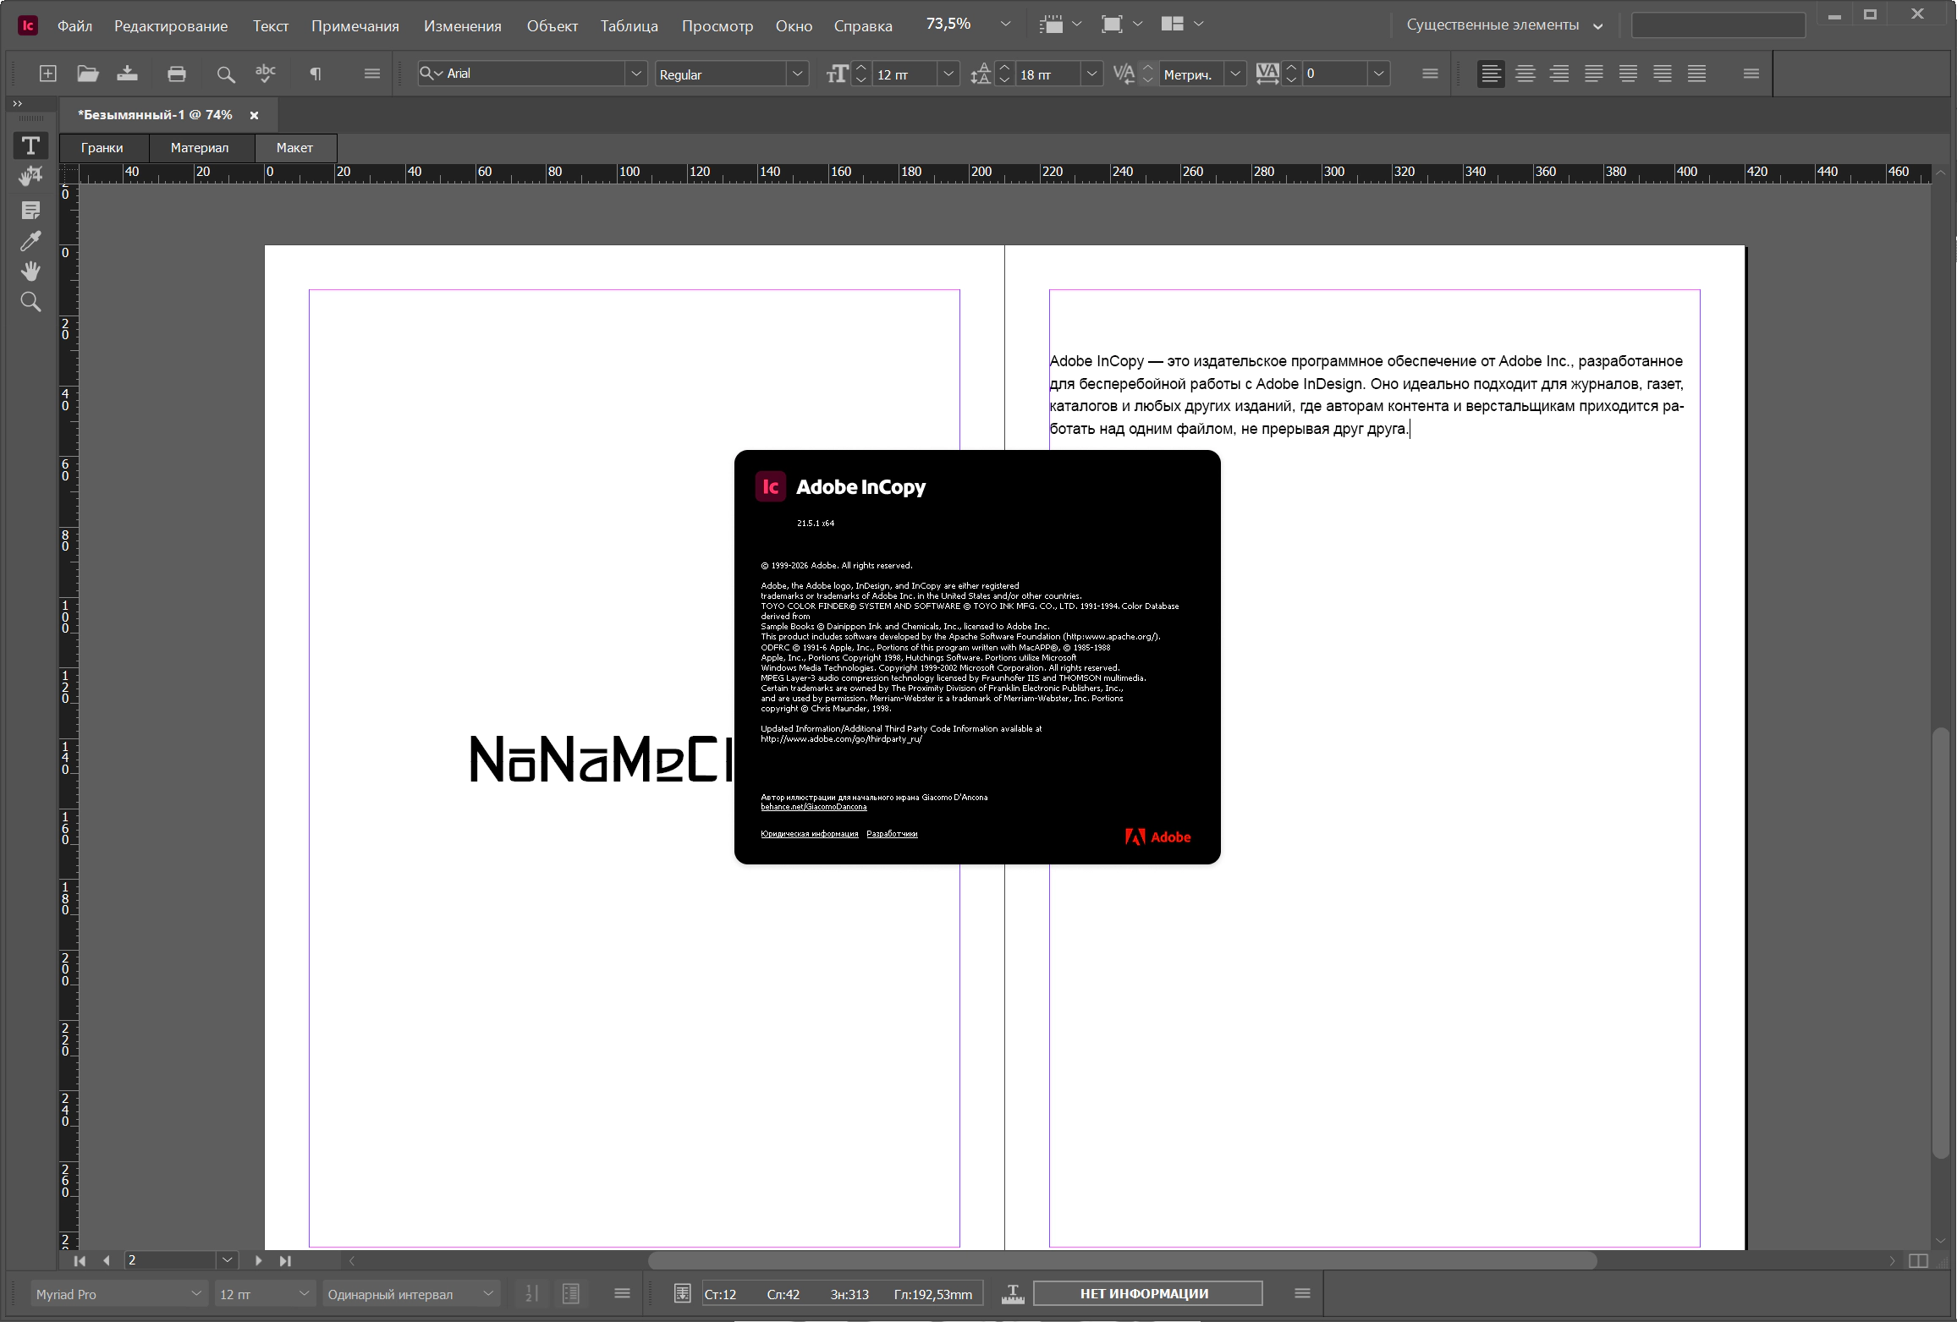The height and width of the screenshot is (1322, 1957).
Task: Click the copyfit icon beside НЕТ ИНФОРМАЦИИ
Action: point(1013,1293)
